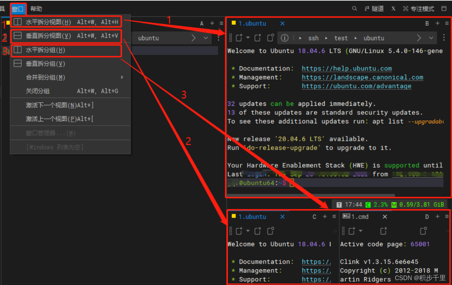The height and width of the screenshot is (285, 452).
Task: Close the 1.ubuntu tab in pane C
Action: coord(282,216)
